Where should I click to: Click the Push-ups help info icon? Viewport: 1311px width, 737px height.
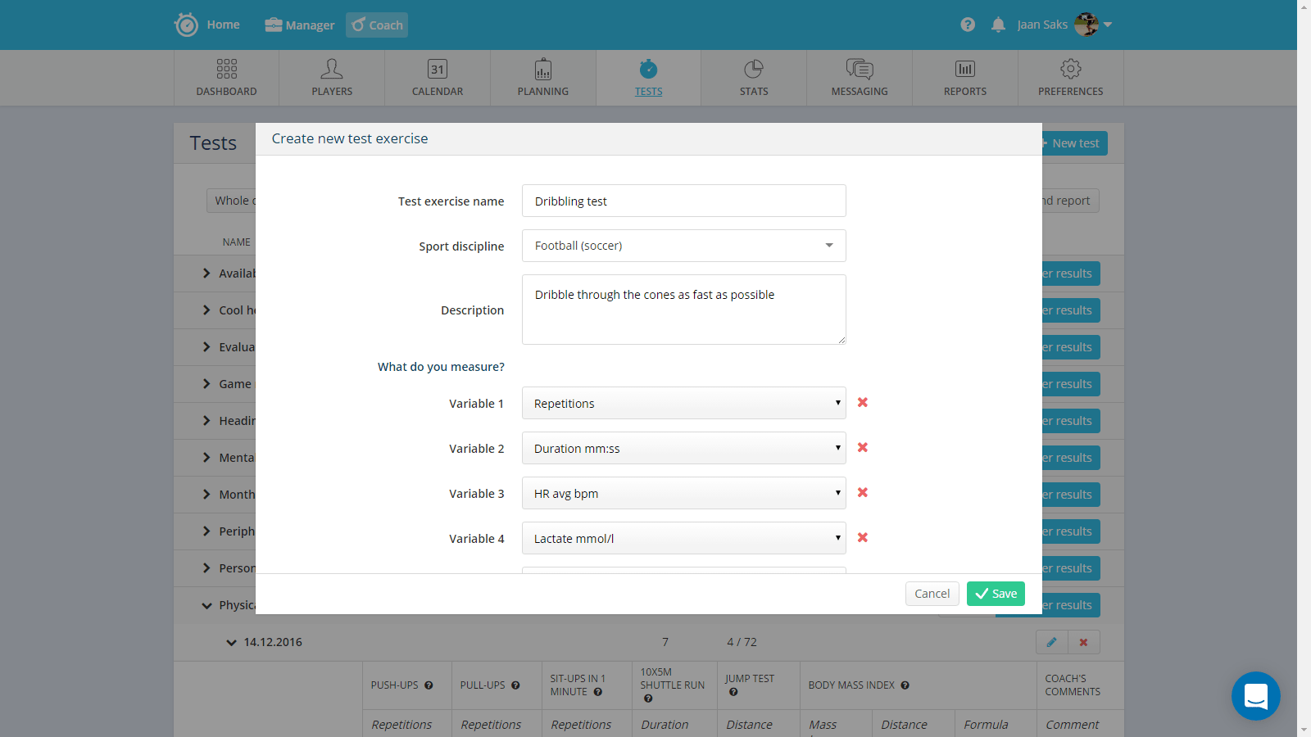pyautogui.click(x=429, y=685)
